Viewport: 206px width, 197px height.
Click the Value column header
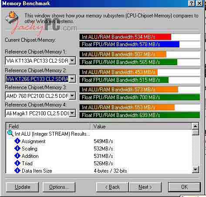coord(141,126)
